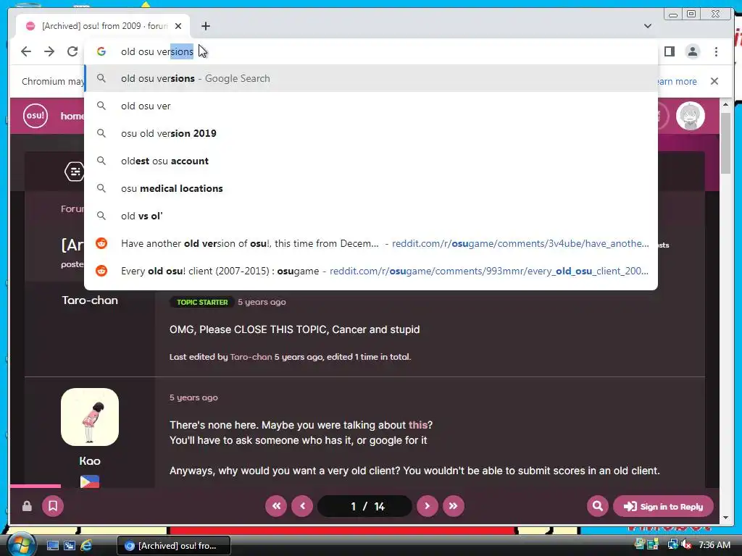Image resolution: width=742 pixels, height=556 pixels.
Task: Open the tab search dropdown chevron
Action: click(648, 26)
